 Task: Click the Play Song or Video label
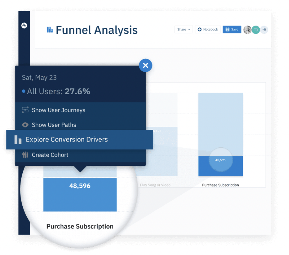[155, 185]
